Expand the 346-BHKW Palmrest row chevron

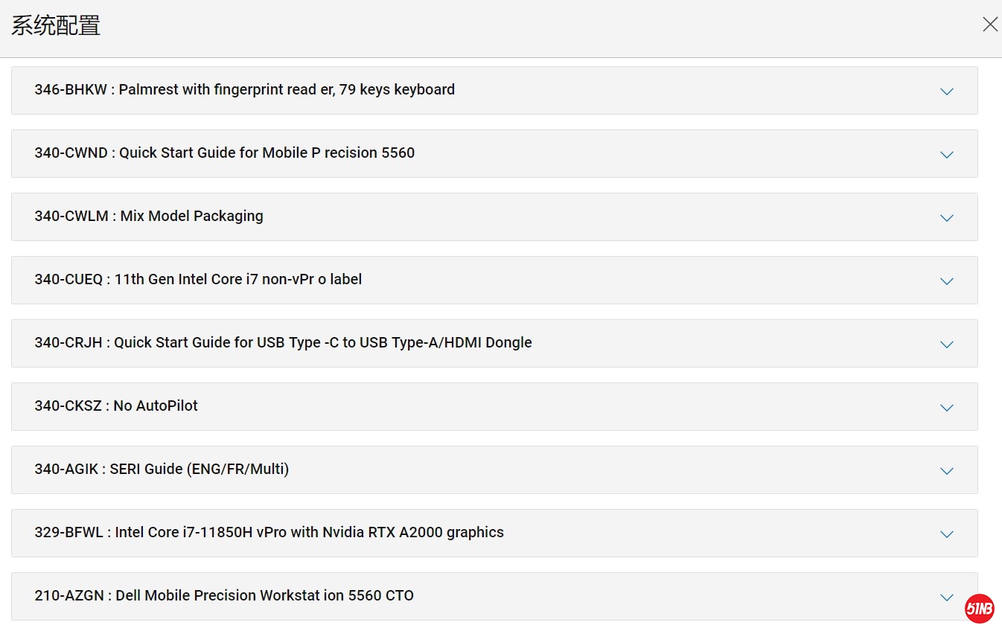(946, 92)
